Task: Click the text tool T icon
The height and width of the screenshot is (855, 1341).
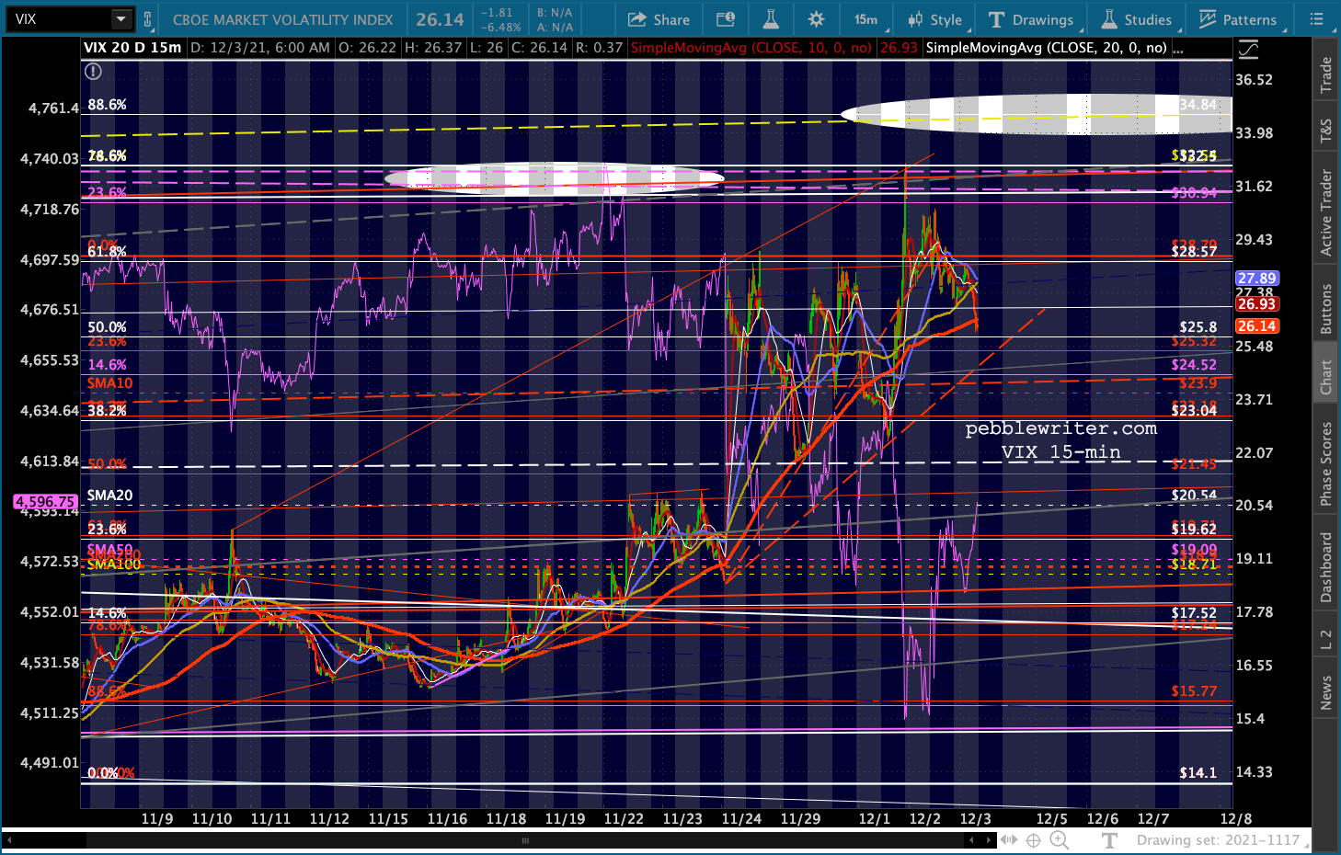Action: pyautogui.click(x=1110, y=839)
